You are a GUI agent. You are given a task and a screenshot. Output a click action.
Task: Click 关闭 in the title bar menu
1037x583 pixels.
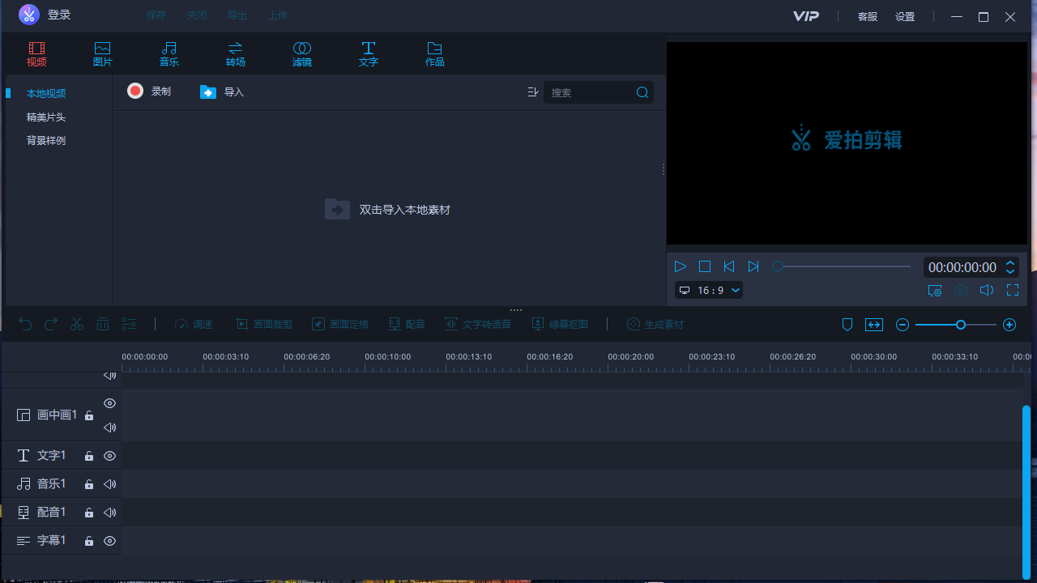point(197,15)
